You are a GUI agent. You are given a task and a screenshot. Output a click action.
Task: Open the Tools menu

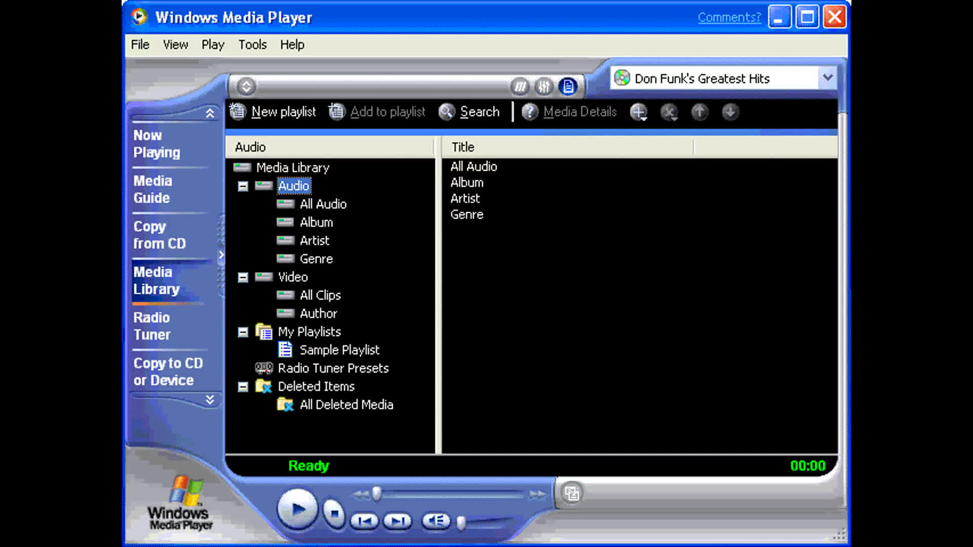[252, 45]
